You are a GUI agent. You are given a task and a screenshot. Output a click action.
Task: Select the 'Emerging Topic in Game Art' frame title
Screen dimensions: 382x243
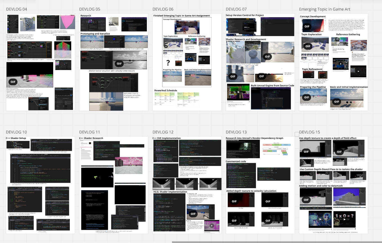[x=324, y=9]
